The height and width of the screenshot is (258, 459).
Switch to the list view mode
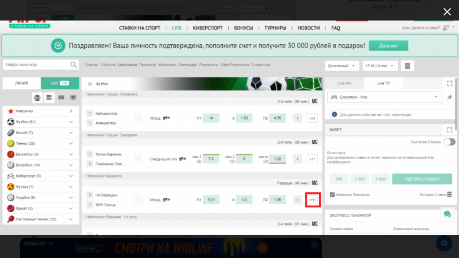tap(49, 98)
